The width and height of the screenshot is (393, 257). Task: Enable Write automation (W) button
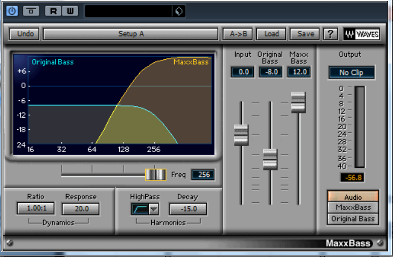click(x=70, y=11)
